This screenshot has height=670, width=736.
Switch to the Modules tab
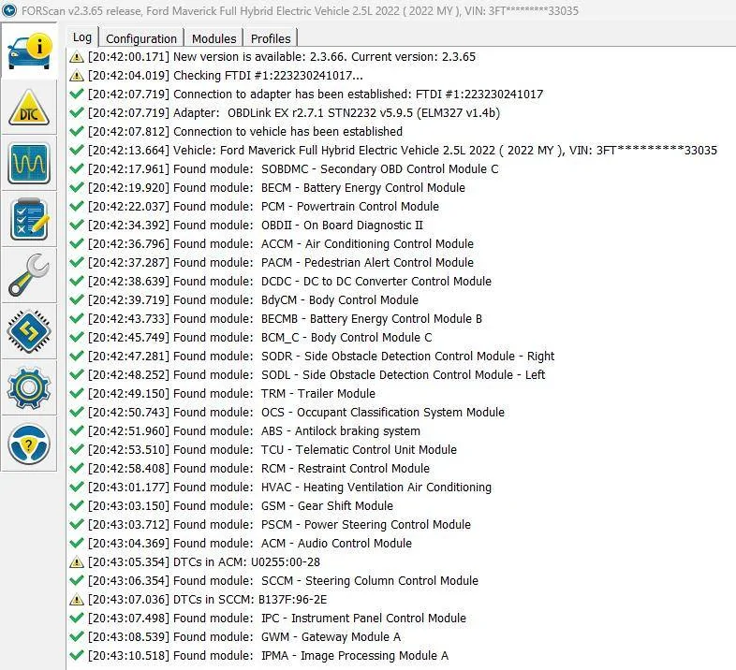pyautogui.click(x=214, y=38)
